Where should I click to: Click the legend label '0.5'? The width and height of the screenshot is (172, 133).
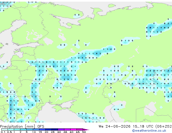tap(9, 132)
